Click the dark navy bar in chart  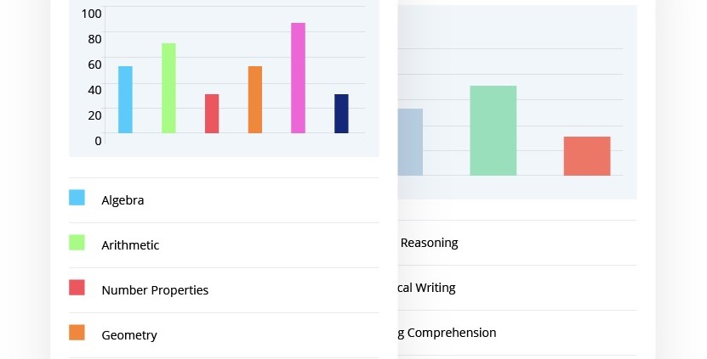click(x=341, y=114)
